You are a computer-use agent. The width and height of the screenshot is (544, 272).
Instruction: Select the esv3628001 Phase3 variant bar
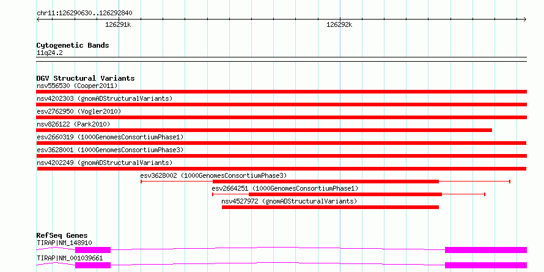click(281, 156)
